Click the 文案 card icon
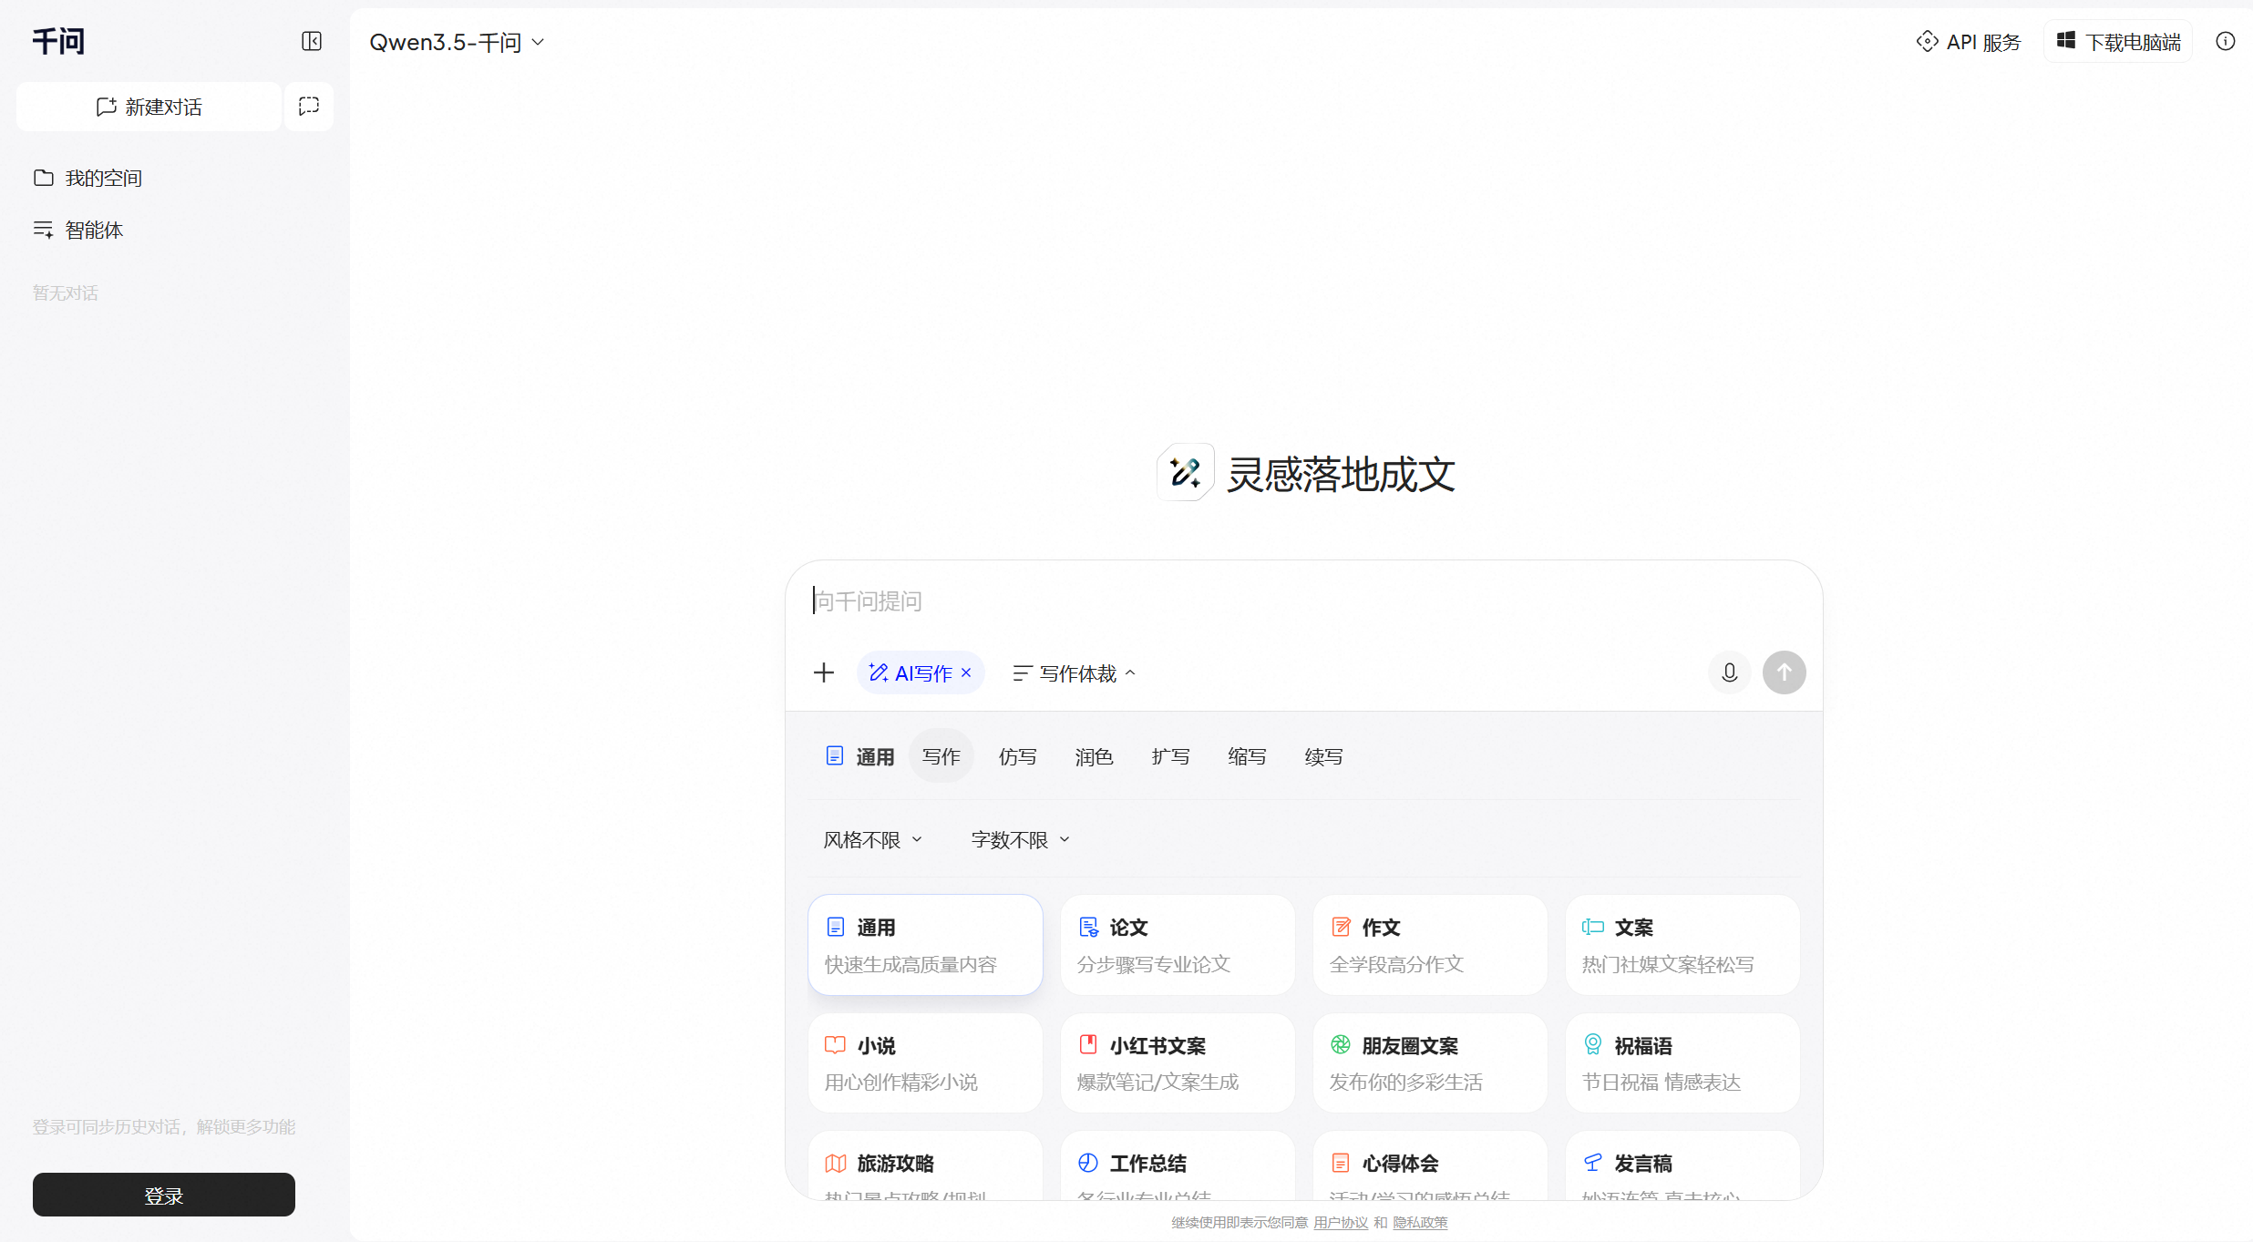 tap(1593, 927)
